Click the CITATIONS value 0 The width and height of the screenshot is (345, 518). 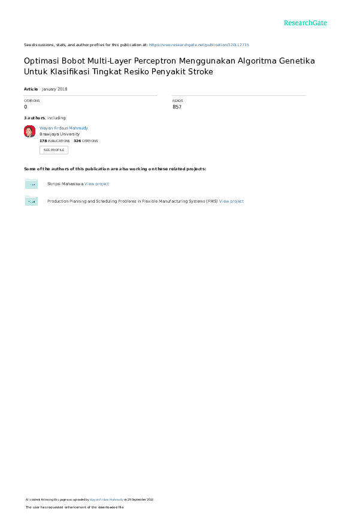point(25,107)
